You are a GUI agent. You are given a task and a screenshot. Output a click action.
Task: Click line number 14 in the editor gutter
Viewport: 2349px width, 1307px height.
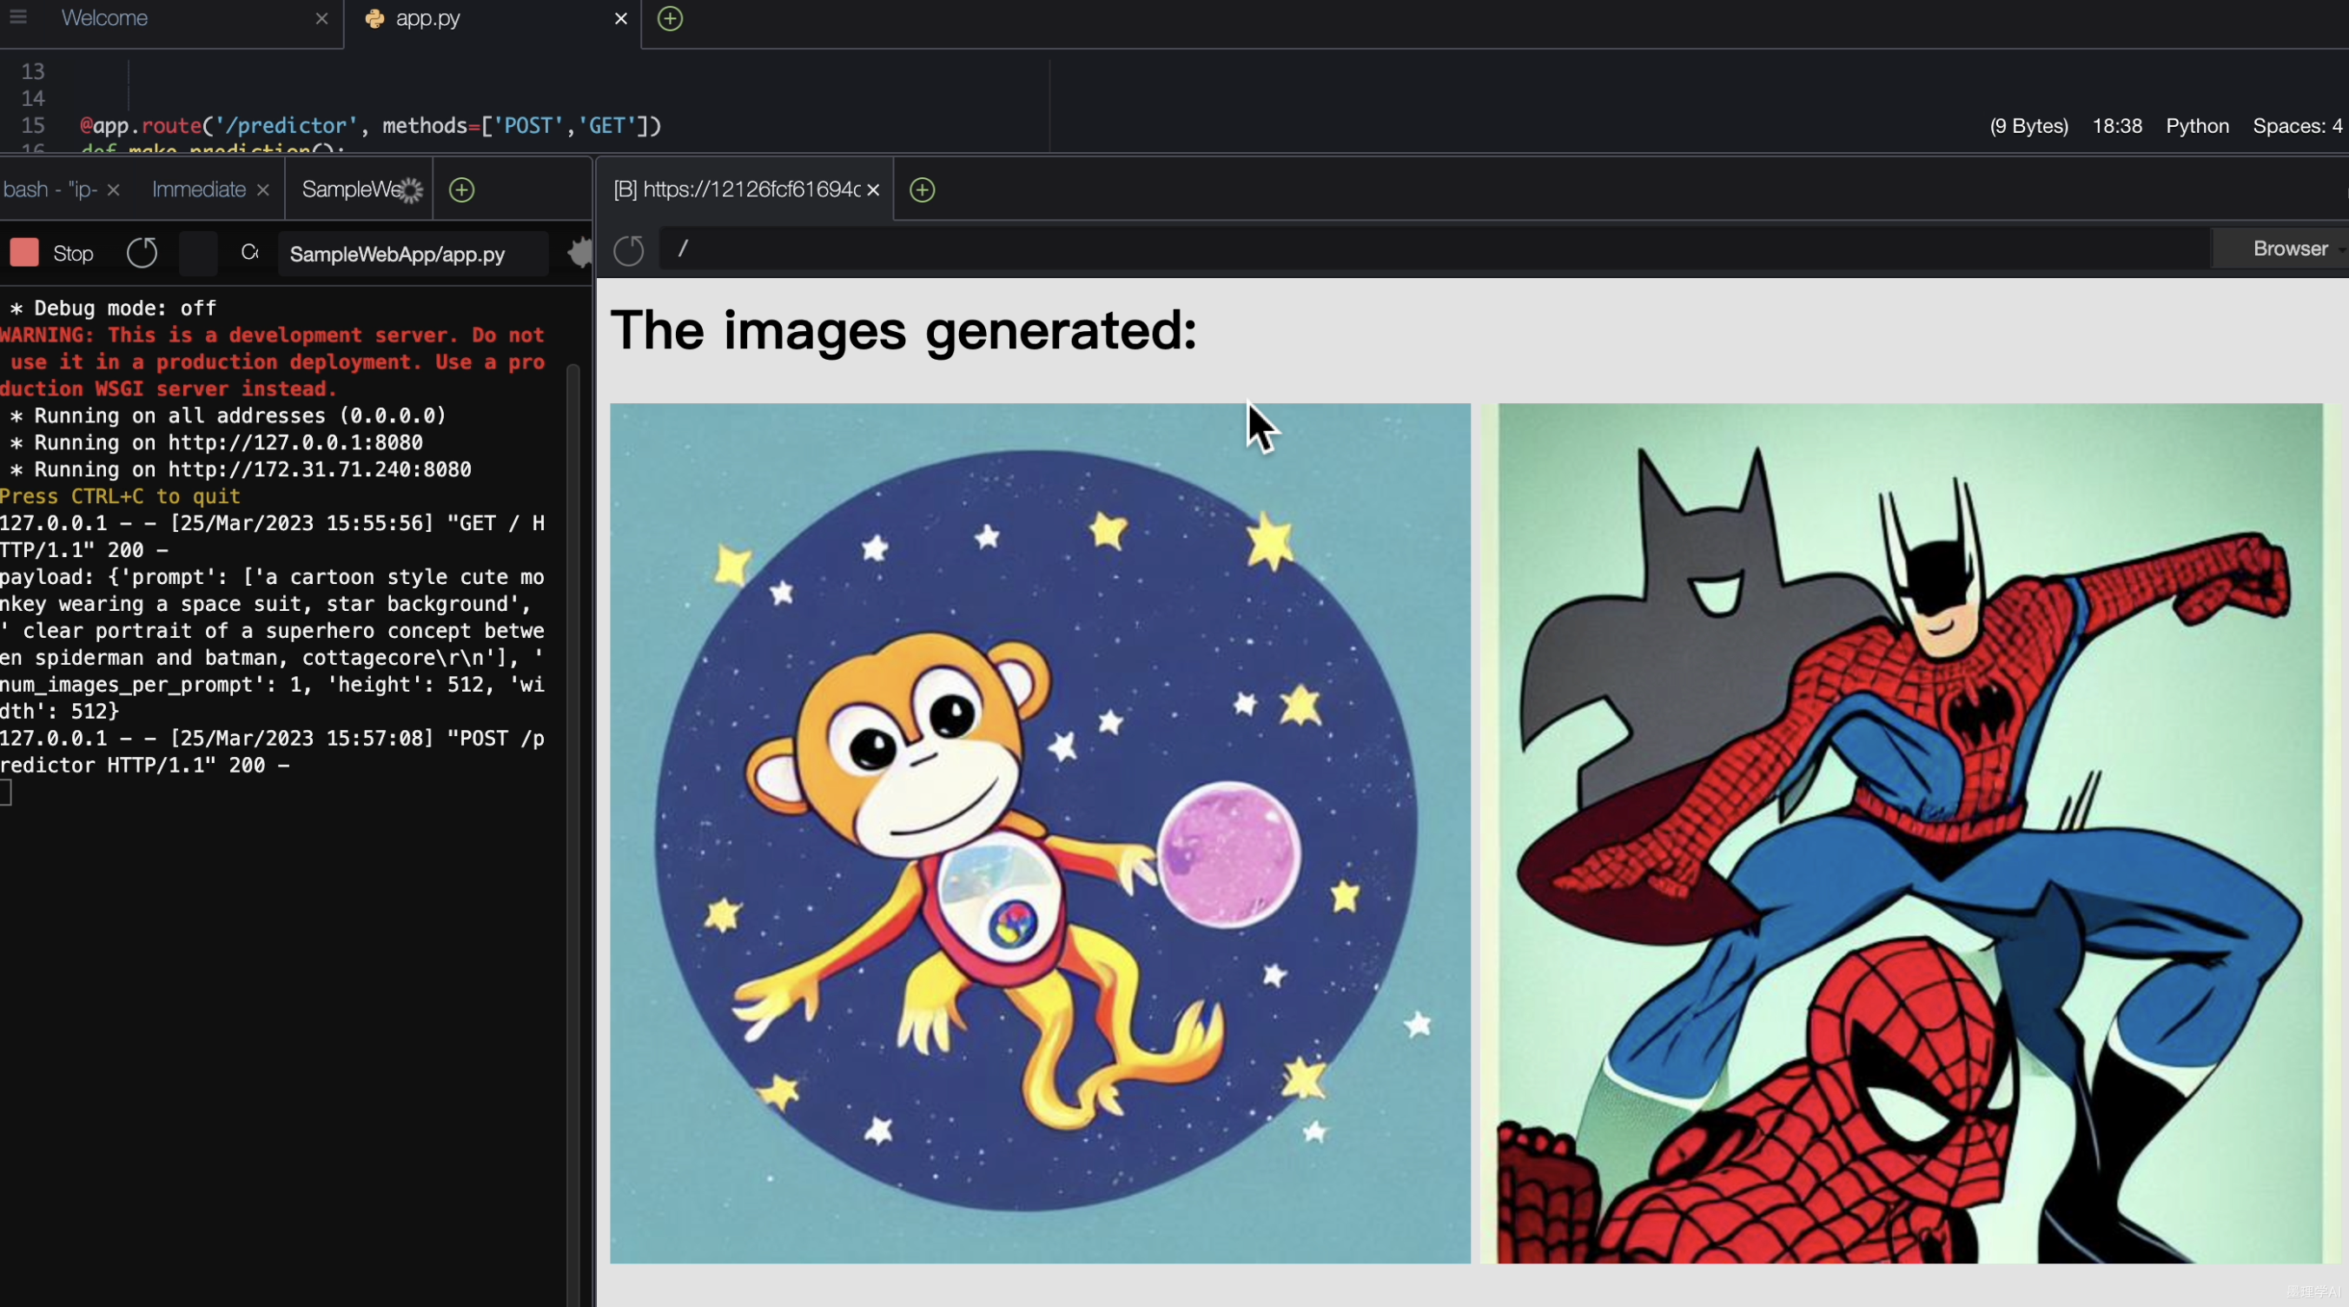33,98
